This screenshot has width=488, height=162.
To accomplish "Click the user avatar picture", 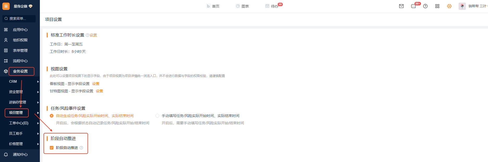I will [x=462, y=6].
